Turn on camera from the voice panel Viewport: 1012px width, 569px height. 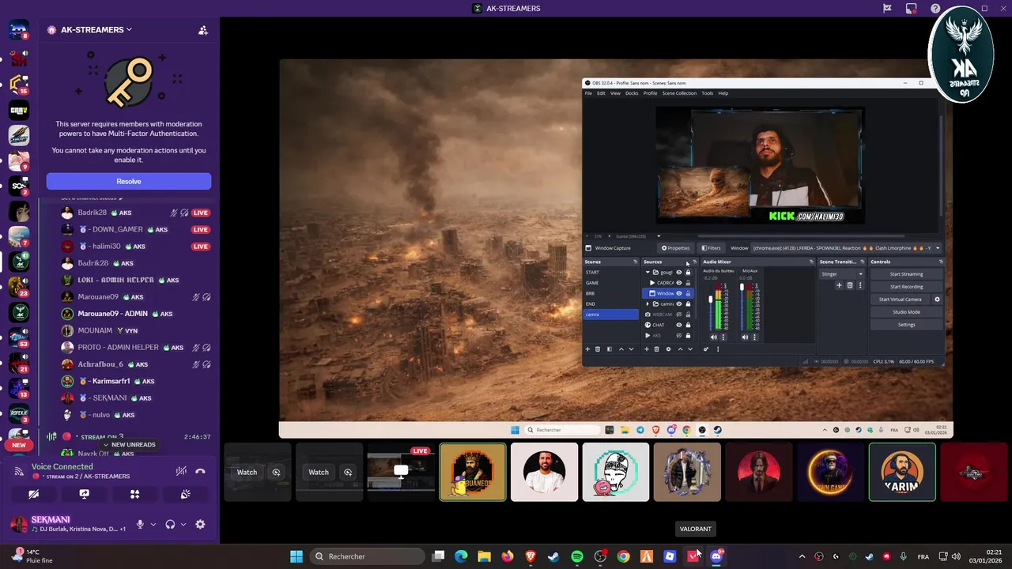33,494
